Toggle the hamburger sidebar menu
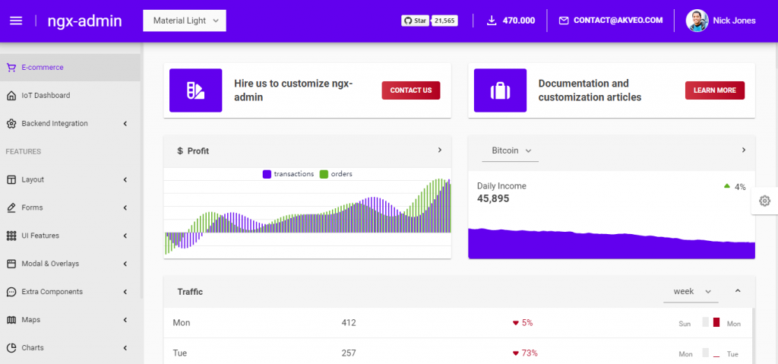 16,21
